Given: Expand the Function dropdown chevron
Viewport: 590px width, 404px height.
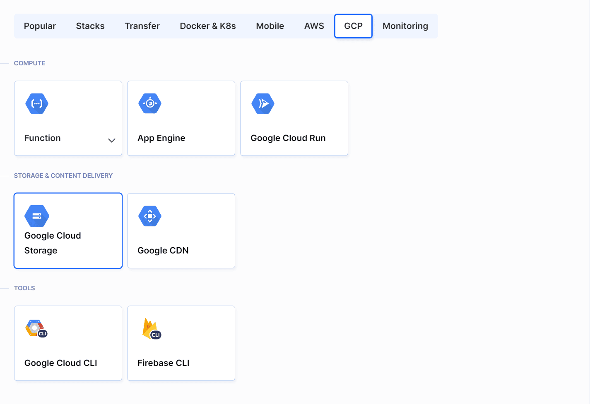Looking at the screenshot, I should (x=112, y=141).
